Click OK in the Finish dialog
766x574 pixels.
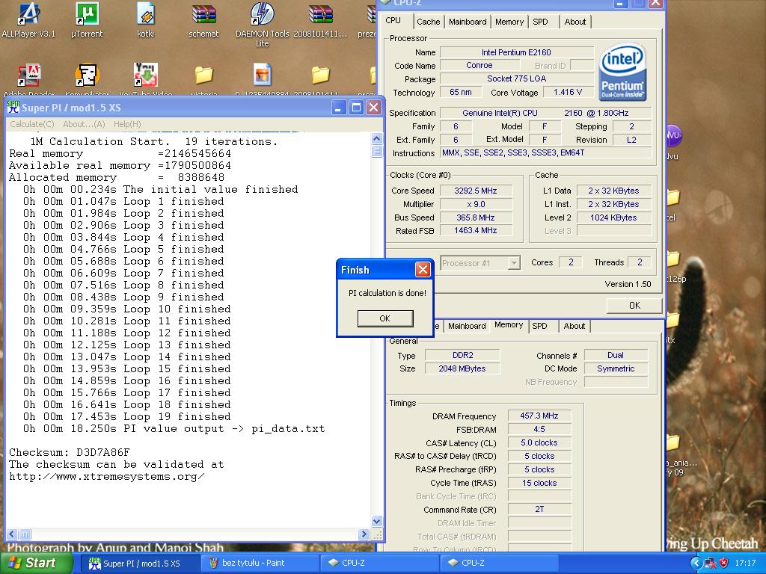[385, 318]
